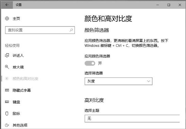Click the 轻松使用 category label

12,45
